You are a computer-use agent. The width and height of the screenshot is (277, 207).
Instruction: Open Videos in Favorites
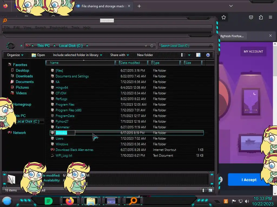tap(21, 93)
